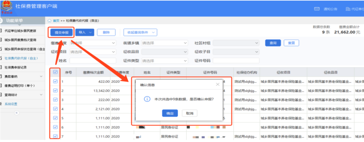The width and height of the screenshot is (364, 142).
Task: Uncheck the checkbox for row 6
Action: (55, 127)
